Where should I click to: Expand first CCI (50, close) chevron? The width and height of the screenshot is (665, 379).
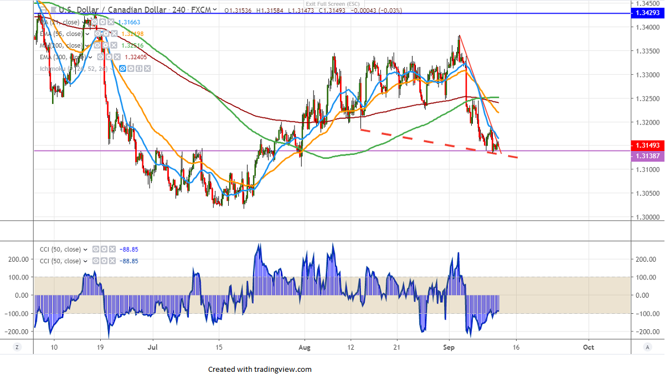pyautogui.click(x=85, y=250)
